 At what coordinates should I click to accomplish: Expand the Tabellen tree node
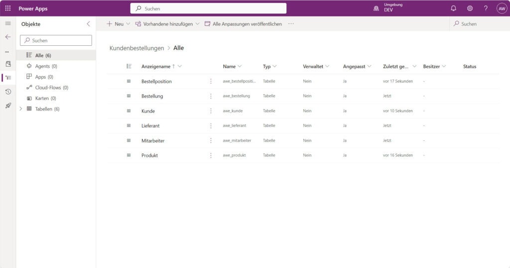click(21, 109)
